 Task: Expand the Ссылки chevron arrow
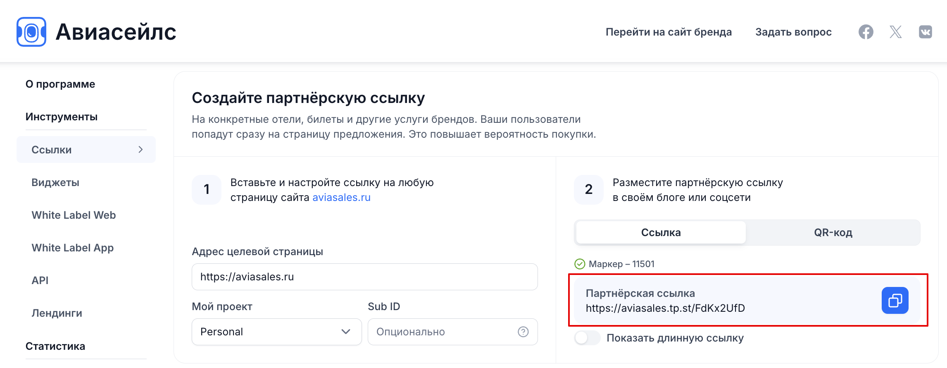point(140,149)
